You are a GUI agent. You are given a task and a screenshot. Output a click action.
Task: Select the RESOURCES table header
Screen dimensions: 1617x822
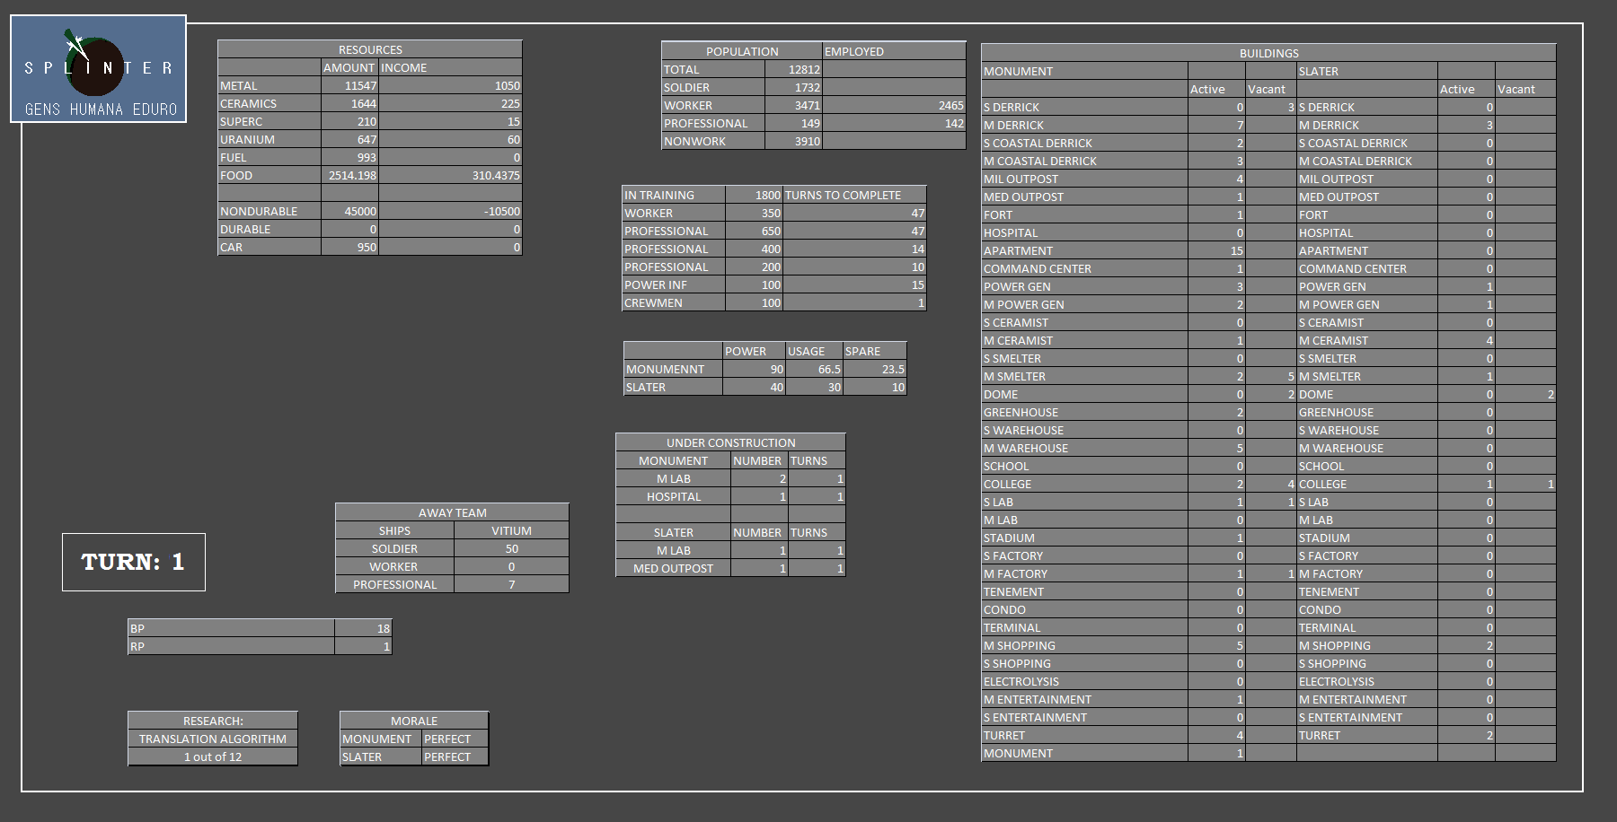pyautogui.click(x=369, y=50)
